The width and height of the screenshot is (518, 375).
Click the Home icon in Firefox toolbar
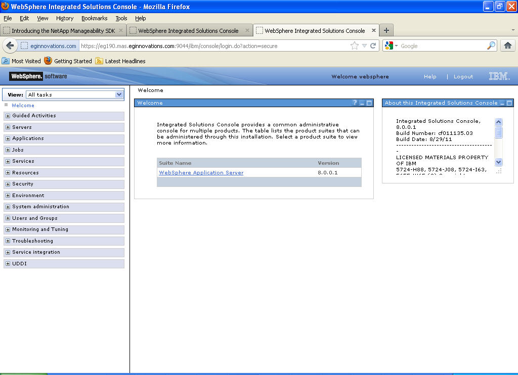pyautogui.click(x=508, y=45)
